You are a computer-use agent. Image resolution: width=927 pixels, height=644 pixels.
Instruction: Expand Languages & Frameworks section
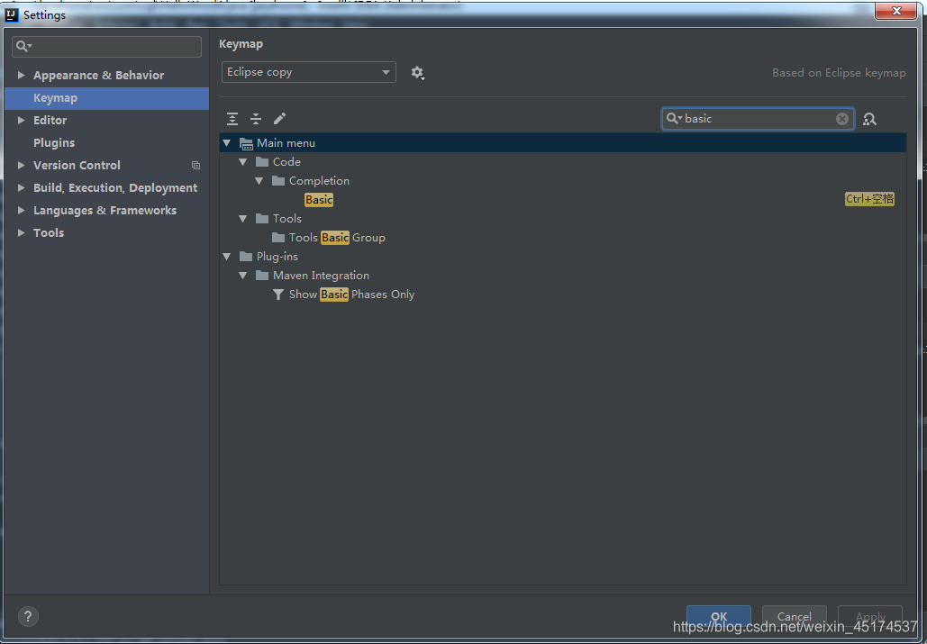22,211
